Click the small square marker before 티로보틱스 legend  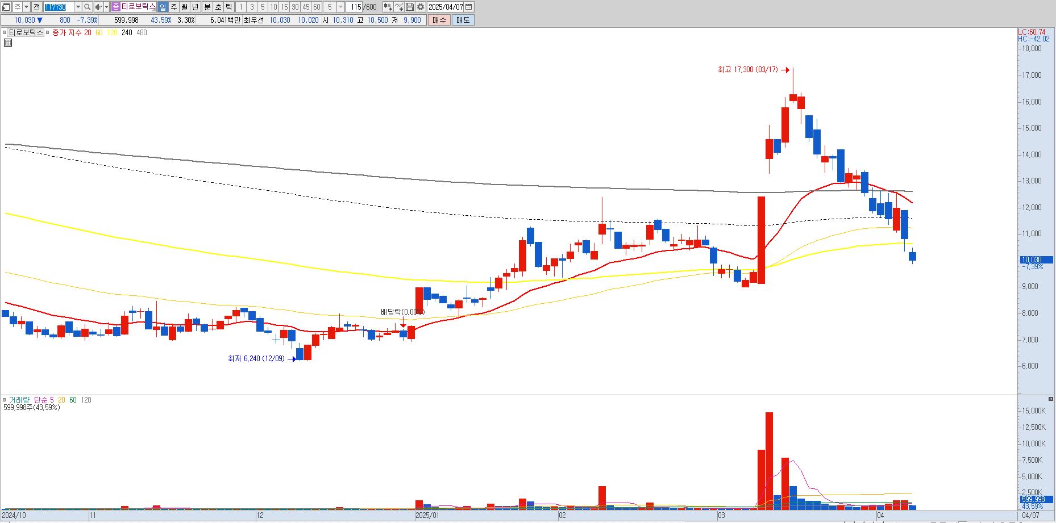[4, 32]
